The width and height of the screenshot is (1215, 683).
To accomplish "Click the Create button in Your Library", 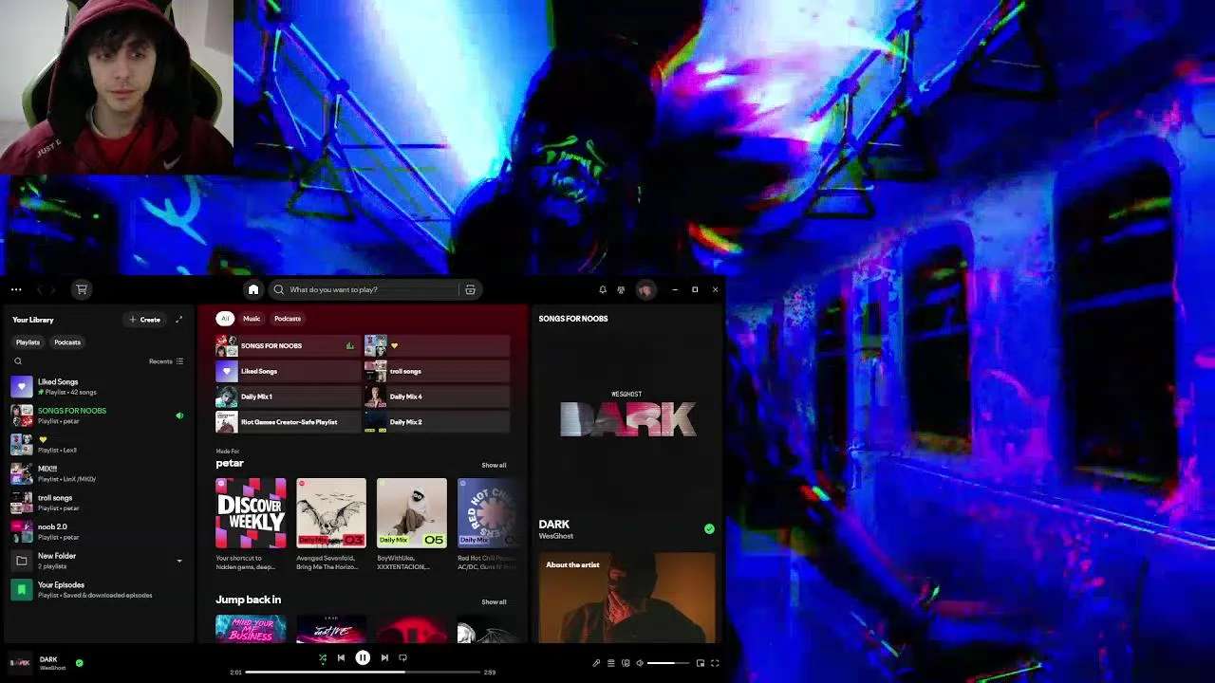I will [145, 320].
